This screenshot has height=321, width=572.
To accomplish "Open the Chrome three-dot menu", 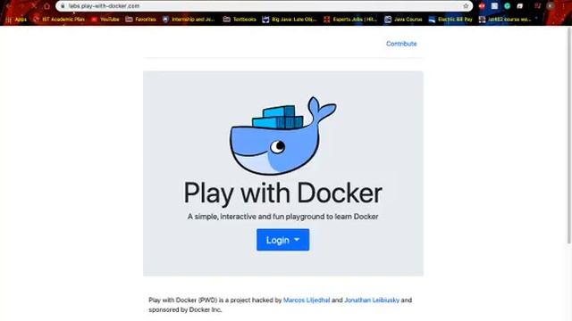I will click(x=563, y=6).
